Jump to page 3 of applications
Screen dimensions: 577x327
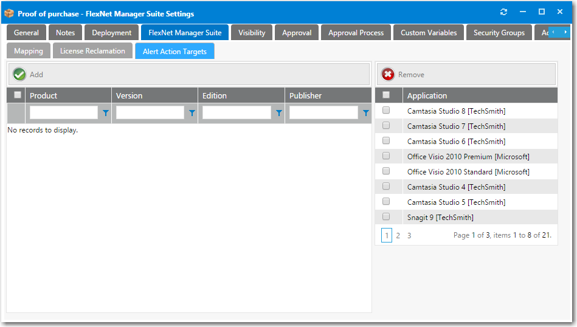[409, 235]
